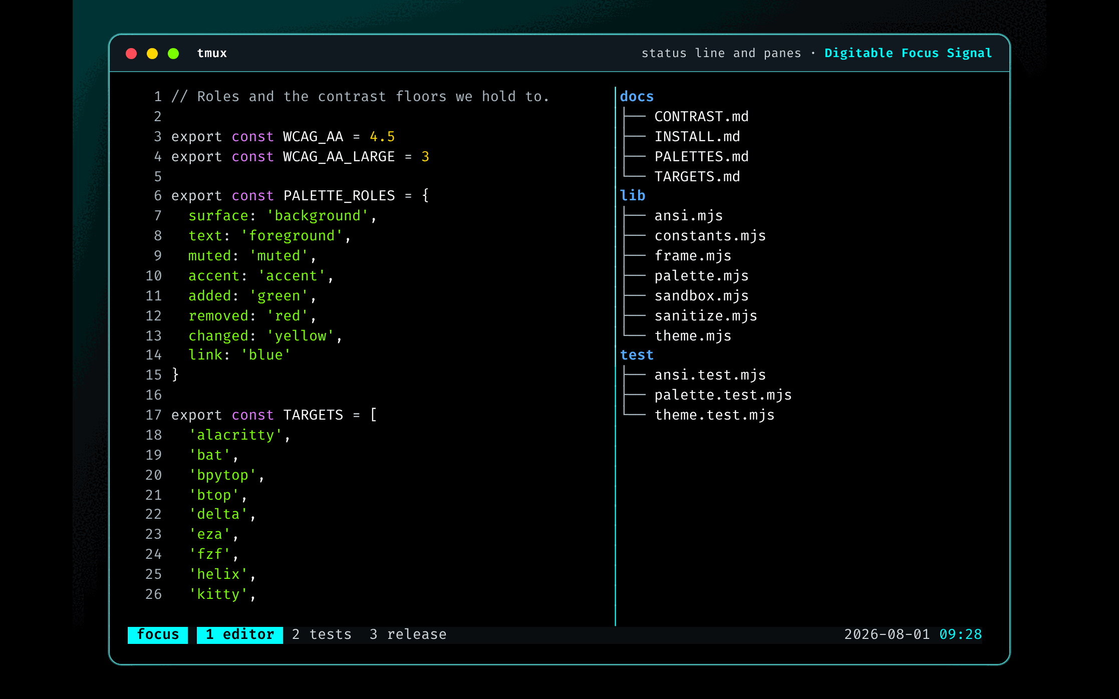This screenshot has width=1119, height=699.
Task: Click the closing brace on line 15
Action: click(175, 375)
